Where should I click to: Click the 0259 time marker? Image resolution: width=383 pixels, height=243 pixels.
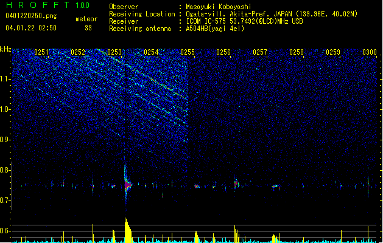point(333,52)
